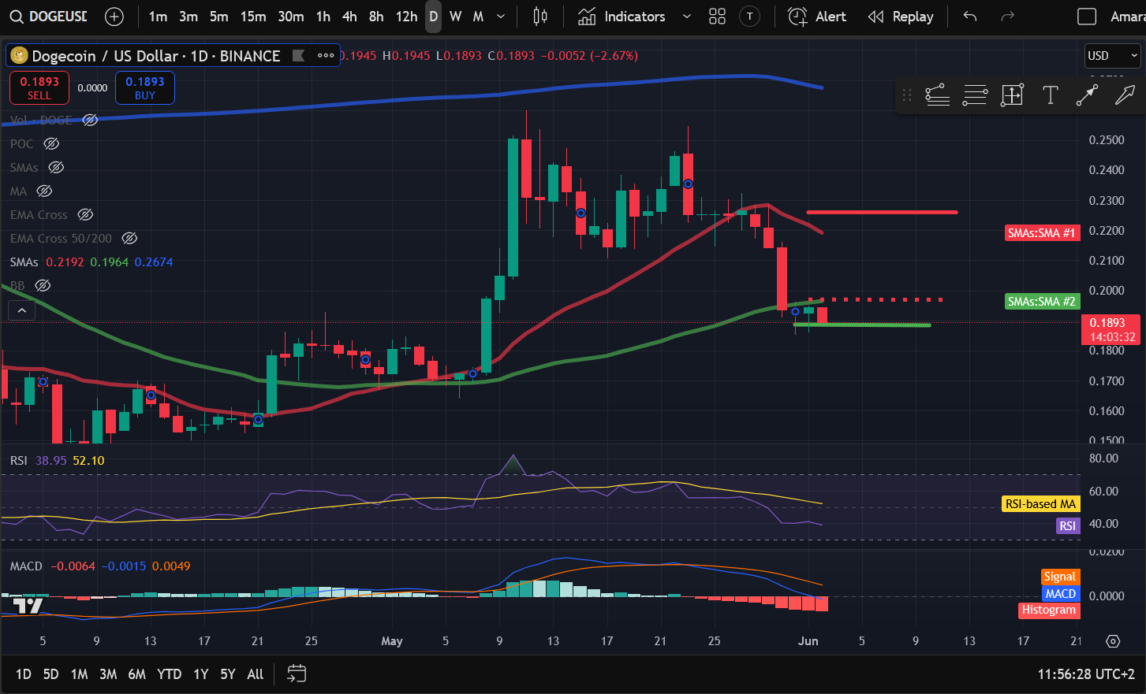Open the USD currency dropdown

click(1112, 55)
